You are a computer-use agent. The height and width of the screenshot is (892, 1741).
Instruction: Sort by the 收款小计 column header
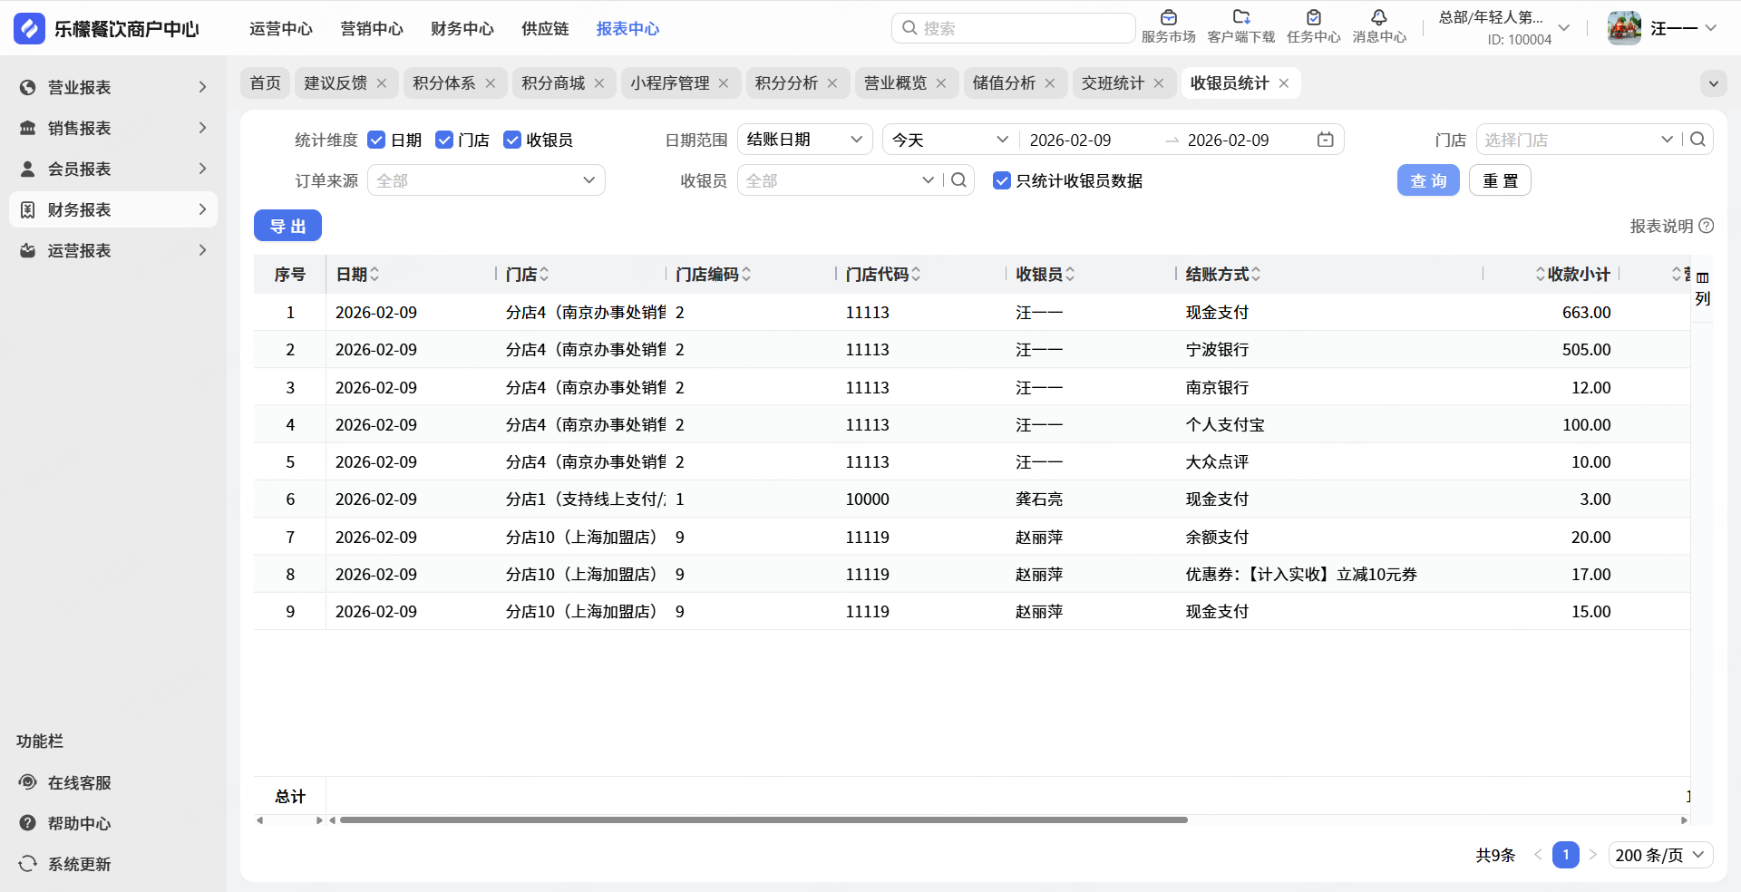tap(1576, 274)
